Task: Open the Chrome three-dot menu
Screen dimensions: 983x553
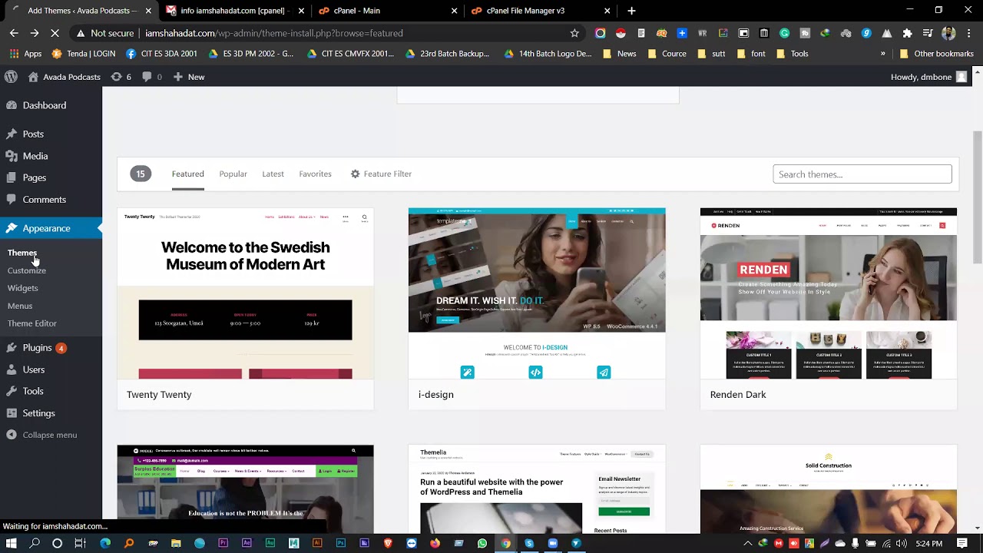Action: [x=968, y=33]
